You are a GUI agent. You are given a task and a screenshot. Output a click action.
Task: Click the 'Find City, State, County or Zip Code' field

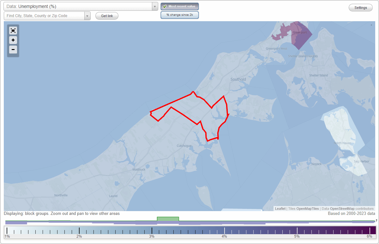tap(44, 16)
